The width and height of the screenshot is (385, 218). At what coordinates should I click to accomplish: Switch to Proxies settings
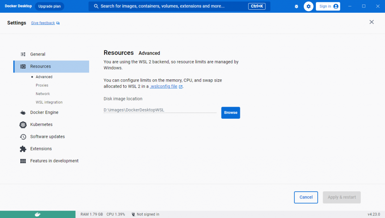click(x=42, y=85)
